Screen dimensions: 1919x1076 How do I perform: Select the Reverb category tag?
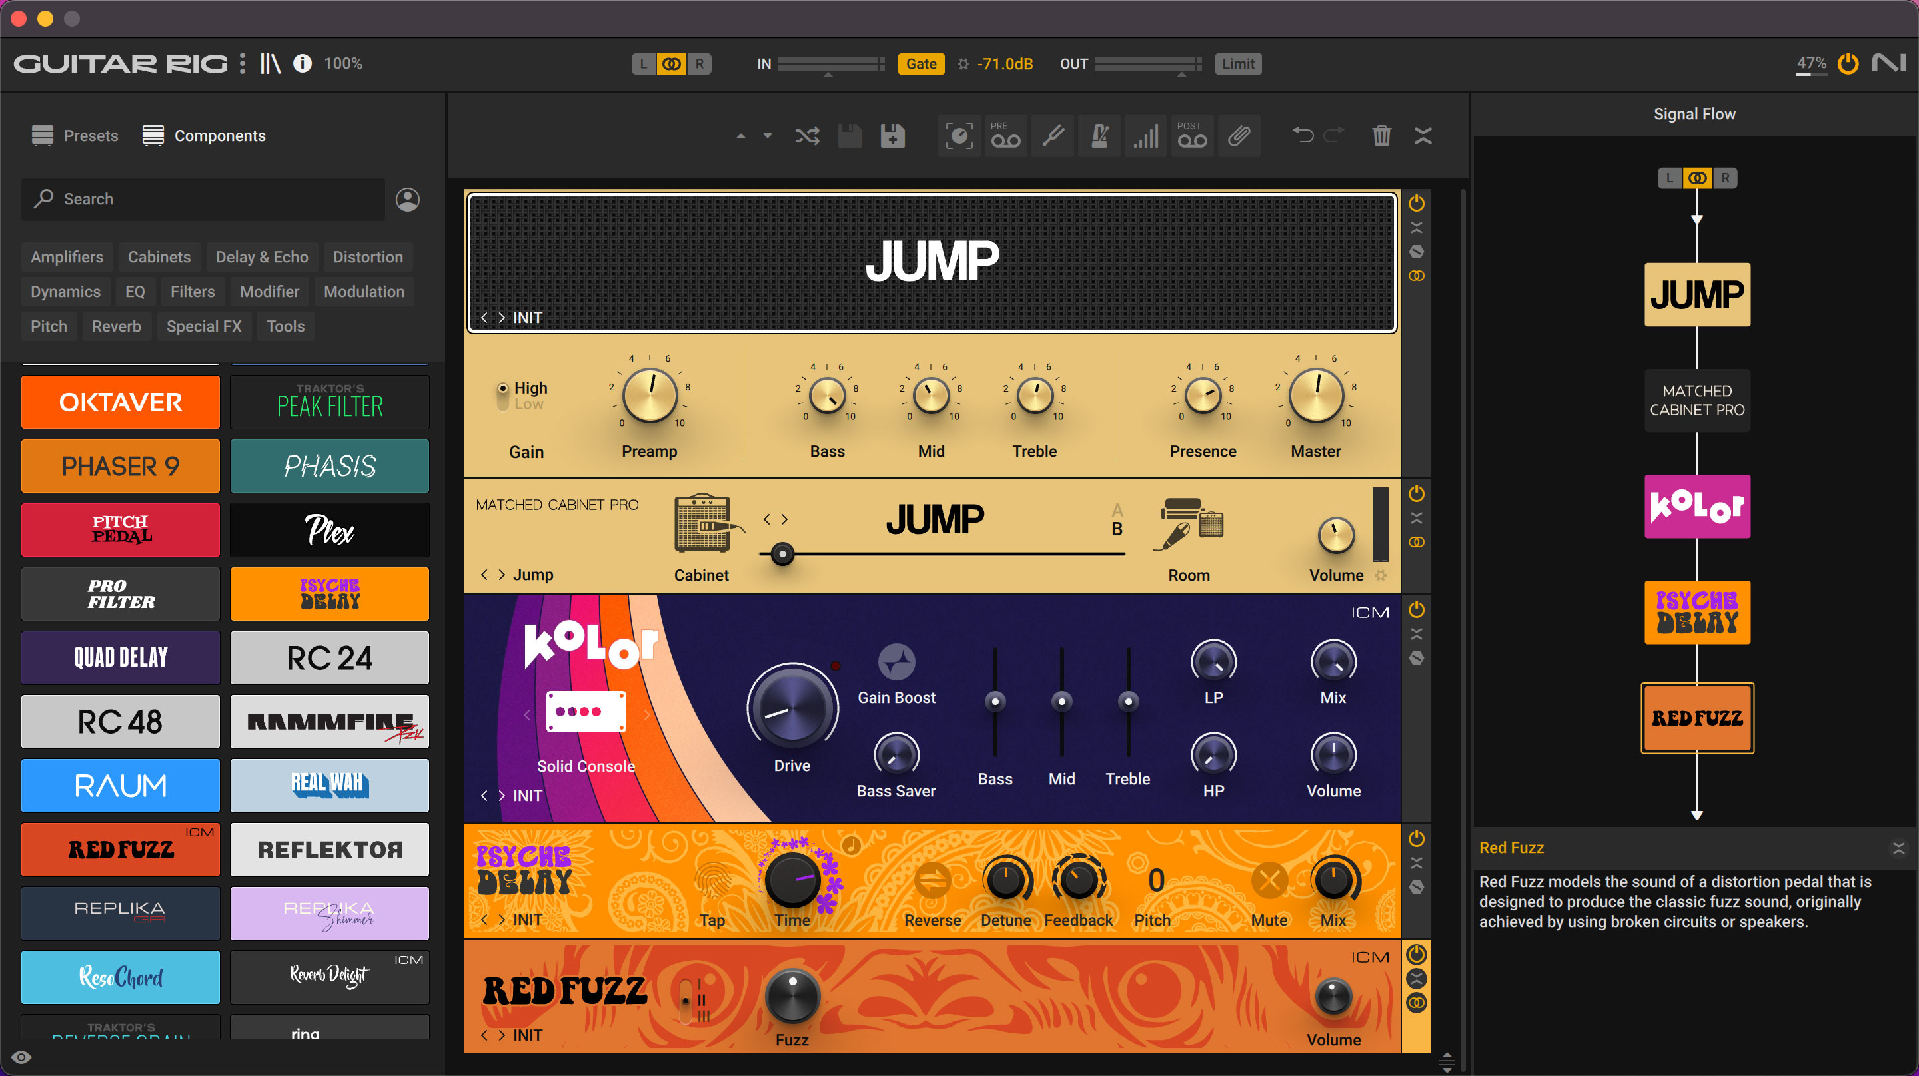tap(116, 326)
